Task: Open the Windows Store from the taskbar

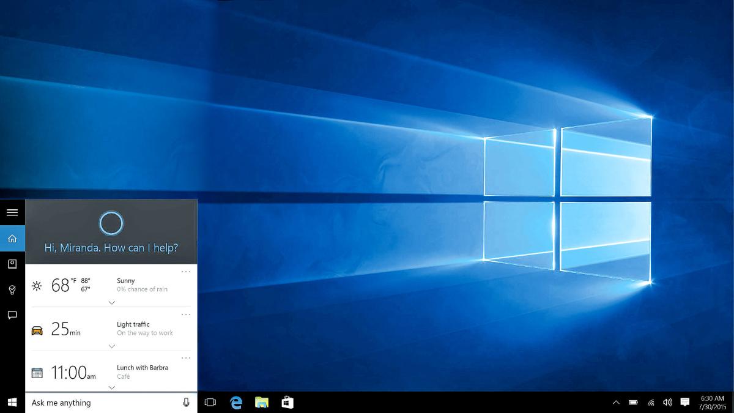Action: [287, 403]
